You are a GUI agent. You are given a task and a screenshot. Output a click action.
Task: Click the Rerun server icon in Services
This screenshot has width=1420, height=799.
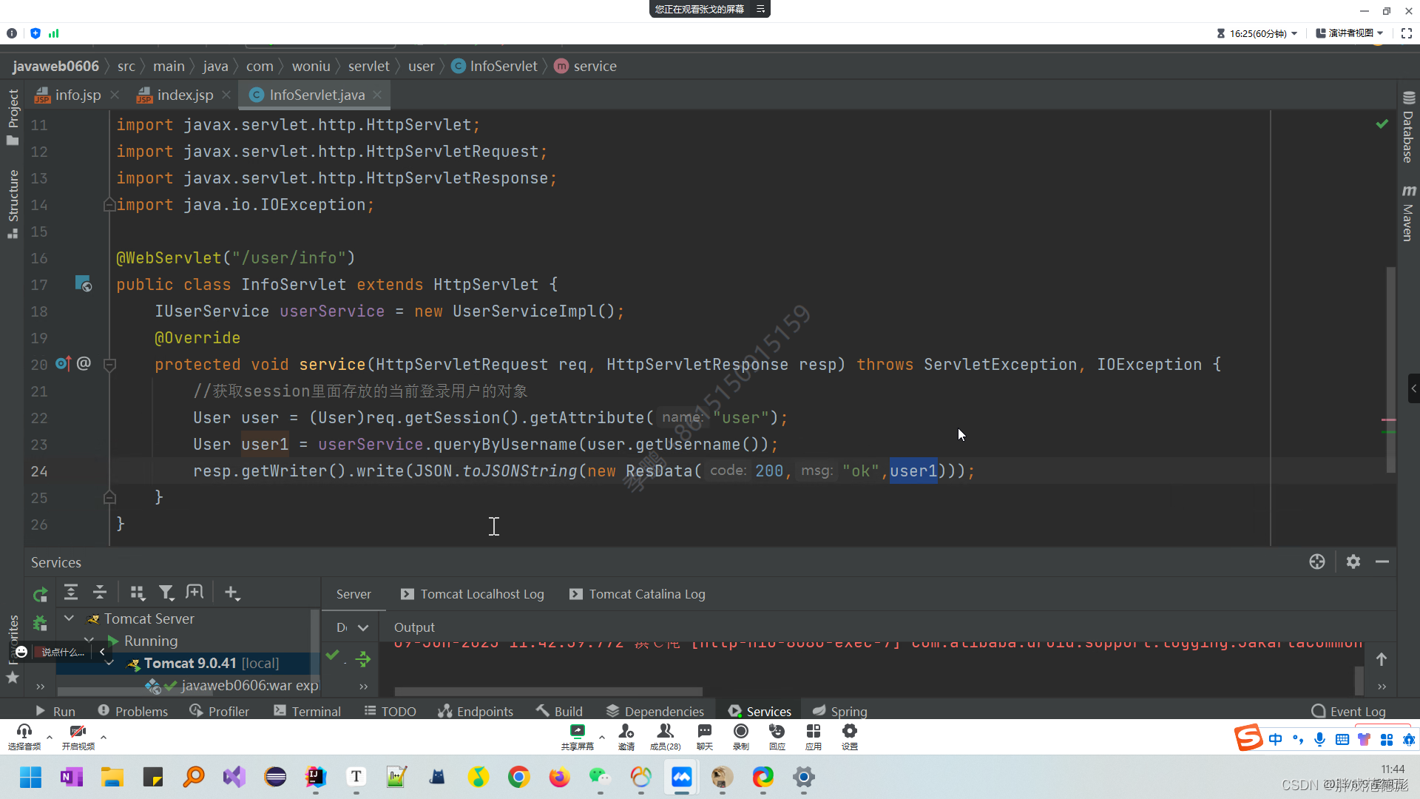point(41,593)
